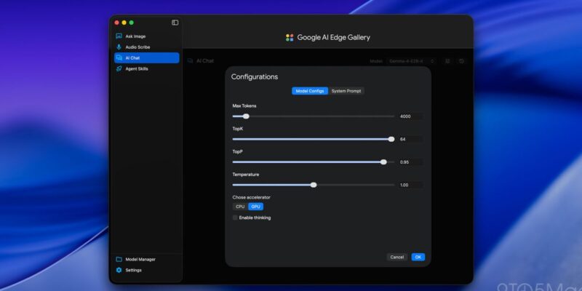Click the TopK value field 64
Screen dimensions: 582x291
pos(410,139)
